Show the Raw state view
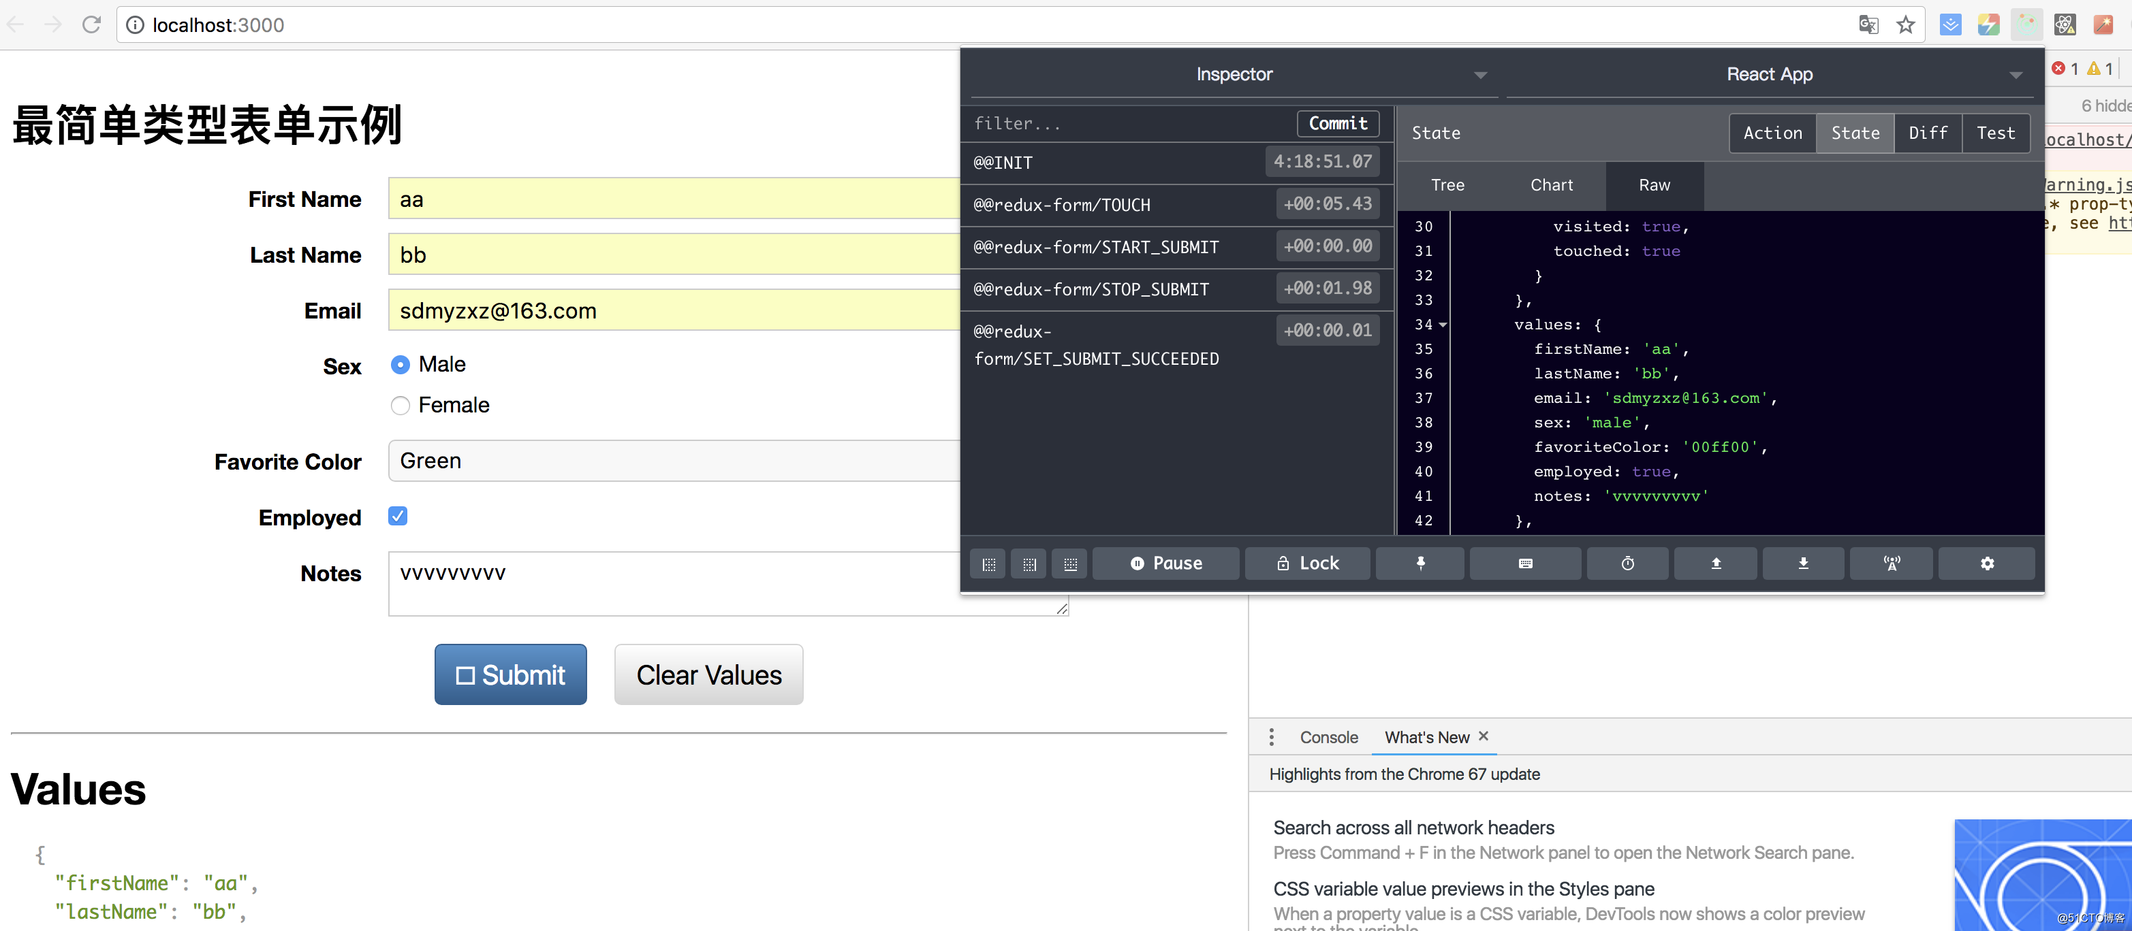Screen dimensions: 2132x931 click(1655, 185)
